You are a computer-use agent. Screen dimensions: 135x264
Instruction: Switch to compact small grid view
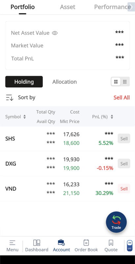point(125,82)
